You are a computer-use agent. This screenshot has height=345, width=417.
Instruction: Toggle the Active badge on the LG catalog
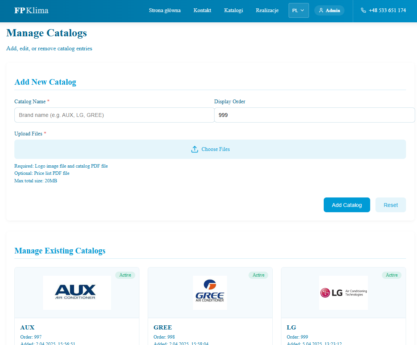392,275
